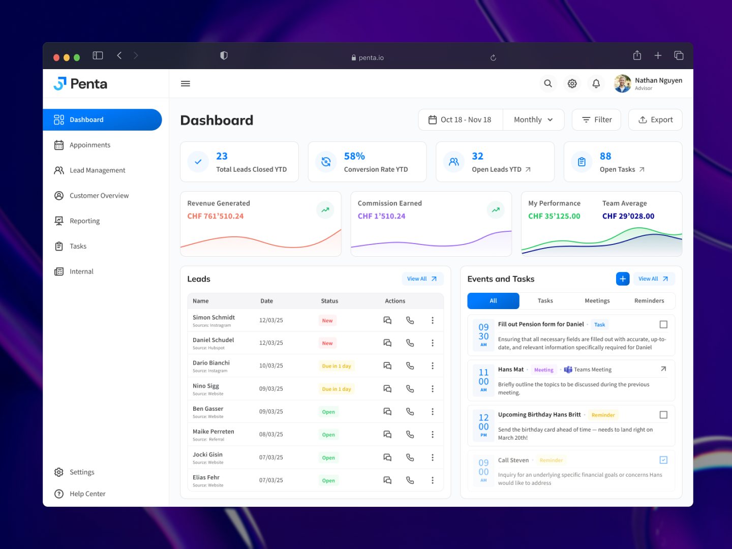Click the Export button
The image size is (732, 549).
tap(655, 119)
